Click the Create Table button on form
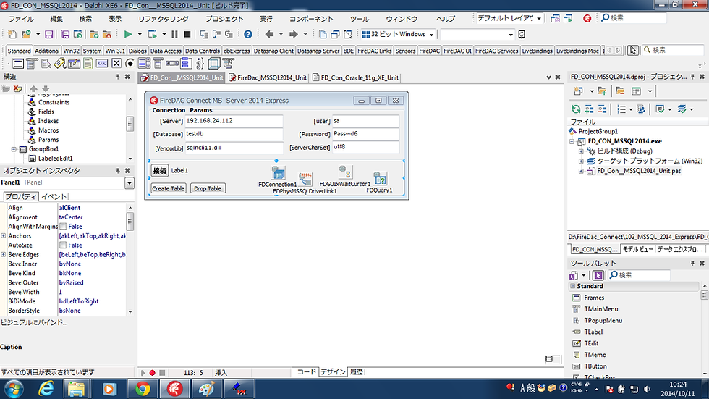This screenshot has width=709, height=399. coord(168,189)
